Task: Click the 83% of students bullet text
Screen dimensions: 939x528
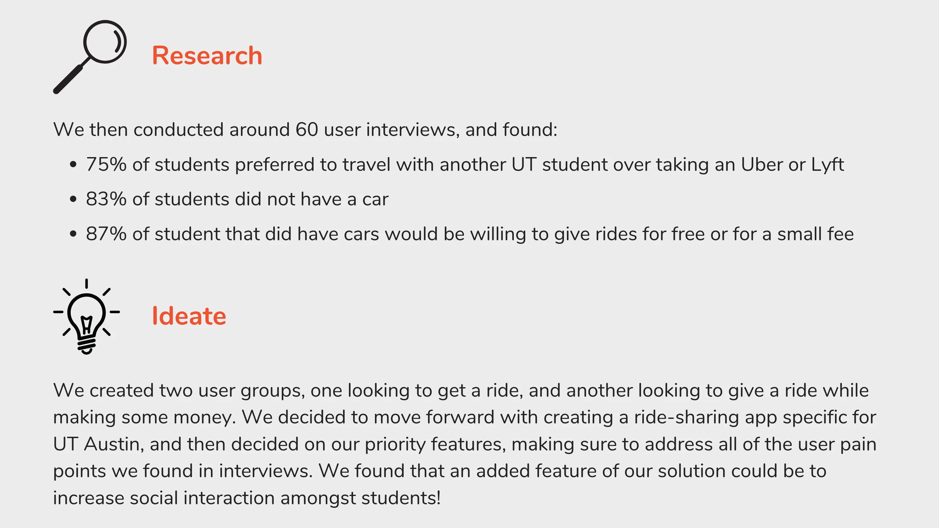Action: click(x=237, y=199)
